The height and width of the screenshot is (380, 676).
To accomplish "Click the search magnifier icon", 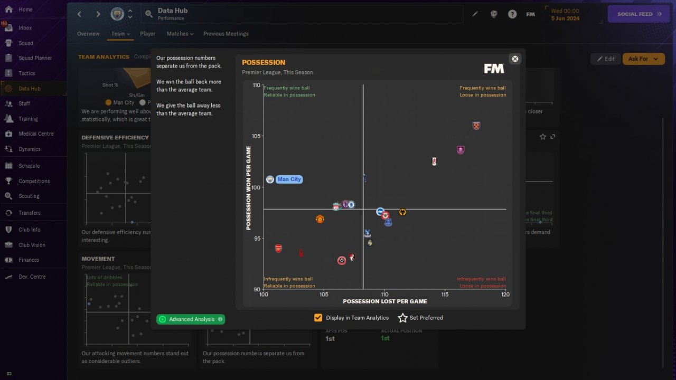I will click(149, 14).
